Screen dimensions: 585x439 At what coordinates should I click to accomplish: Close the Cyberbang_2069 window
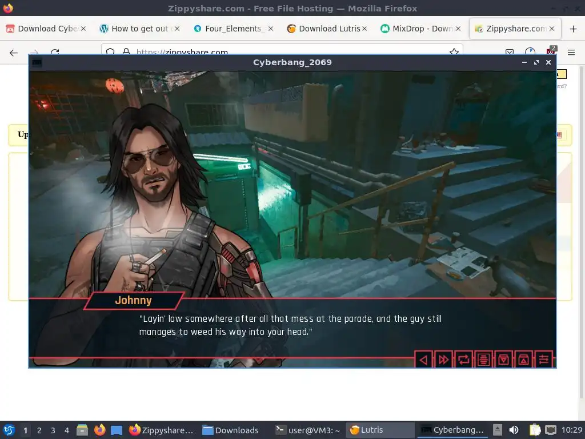[x=548, y=62]
